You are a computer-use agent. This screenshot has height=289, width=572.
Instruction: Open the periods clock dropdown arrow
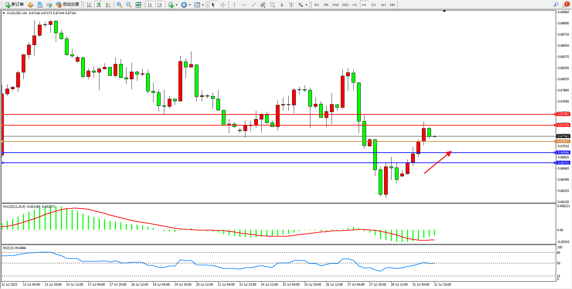click(x=190, y=5)
